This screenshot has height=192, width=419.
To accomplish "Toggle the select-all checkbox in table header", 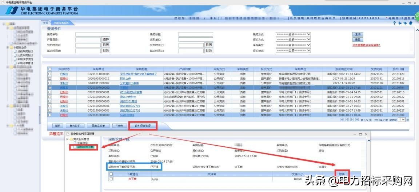I will (x=49, y=69).
